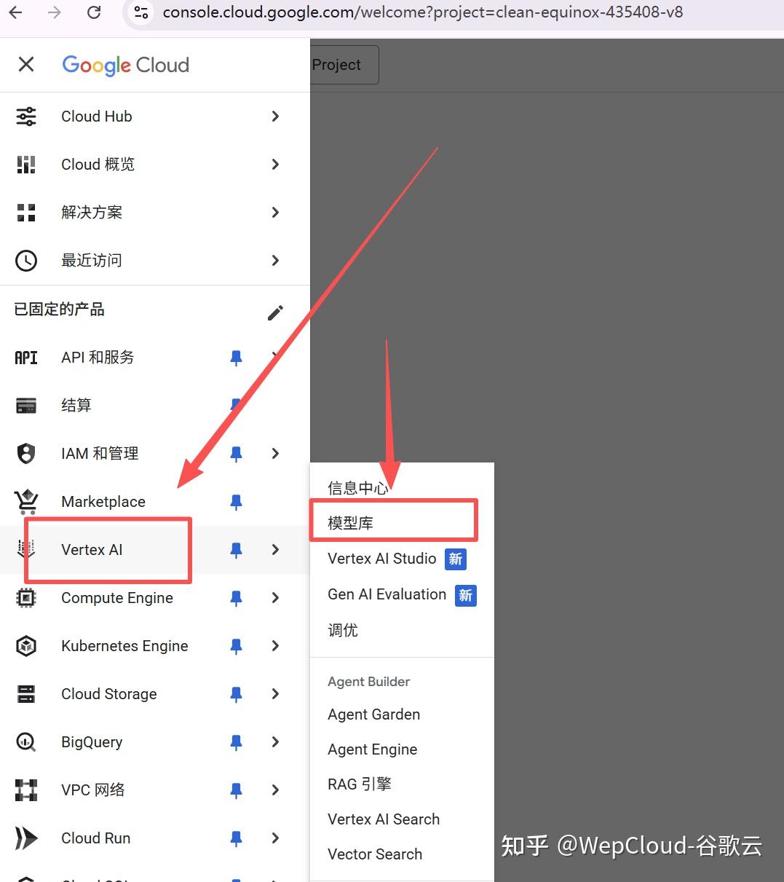784x882 pixels.
Task: Unpin Marketplace using pin icon
Action: (236, 502)
